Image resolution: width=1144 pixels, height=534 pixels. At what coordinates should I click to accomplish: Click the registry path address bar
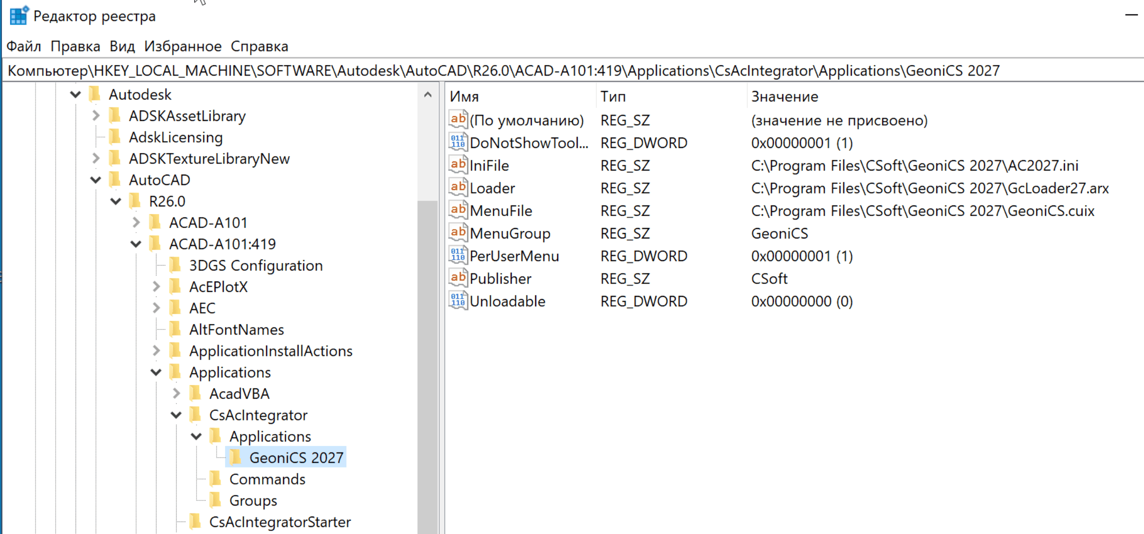click(573, 70)
